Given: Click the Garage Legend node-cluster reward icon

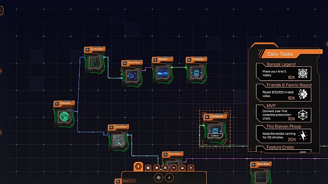Looking at the screenshot, I should click(303, 73).
